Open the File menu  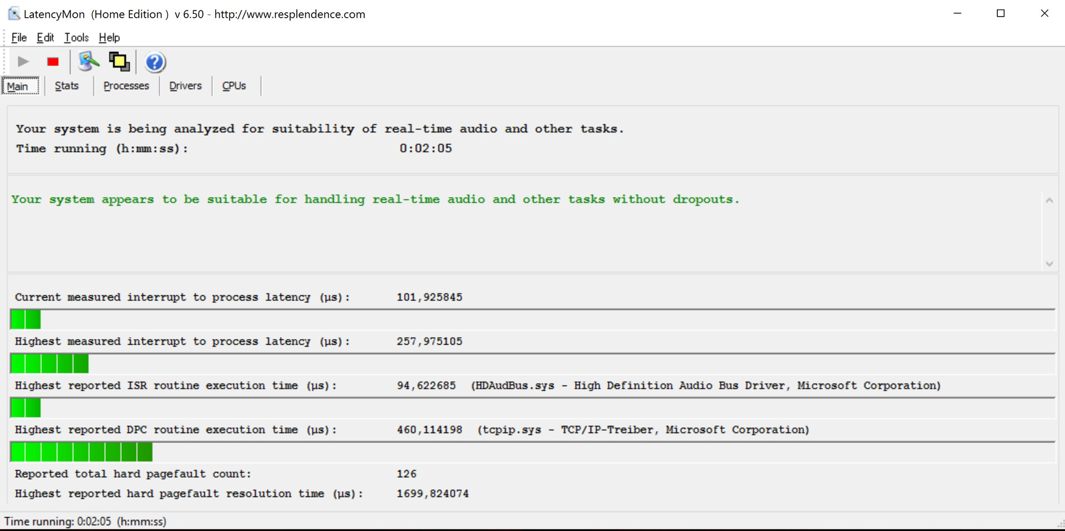pos(19,38)
